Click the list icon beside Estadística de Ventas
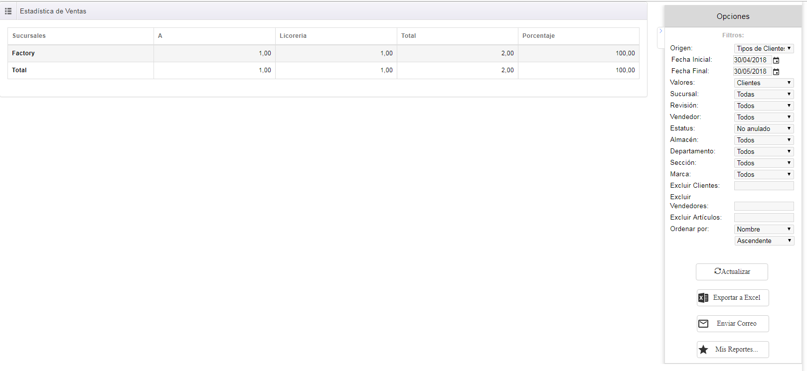The width and height of the screenshot is (807, 371). point(8,11)
